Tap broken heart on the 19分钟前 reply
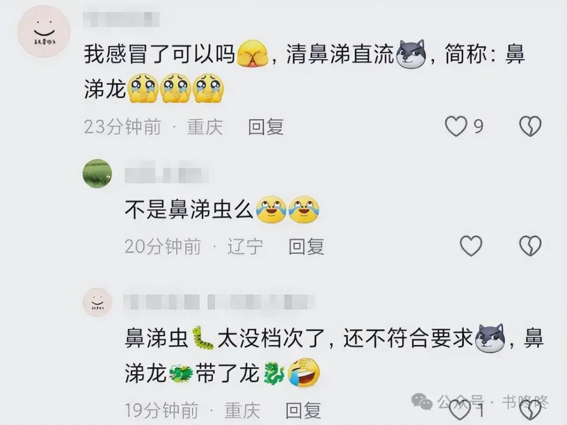The width and height of the screenshot is (567, 425). 530,411
